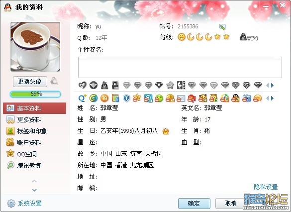Image resolution: width=291 pixels, height=212 pixels.
Task: Show next privilege diamond icons
Action: [x=273, y=86]
